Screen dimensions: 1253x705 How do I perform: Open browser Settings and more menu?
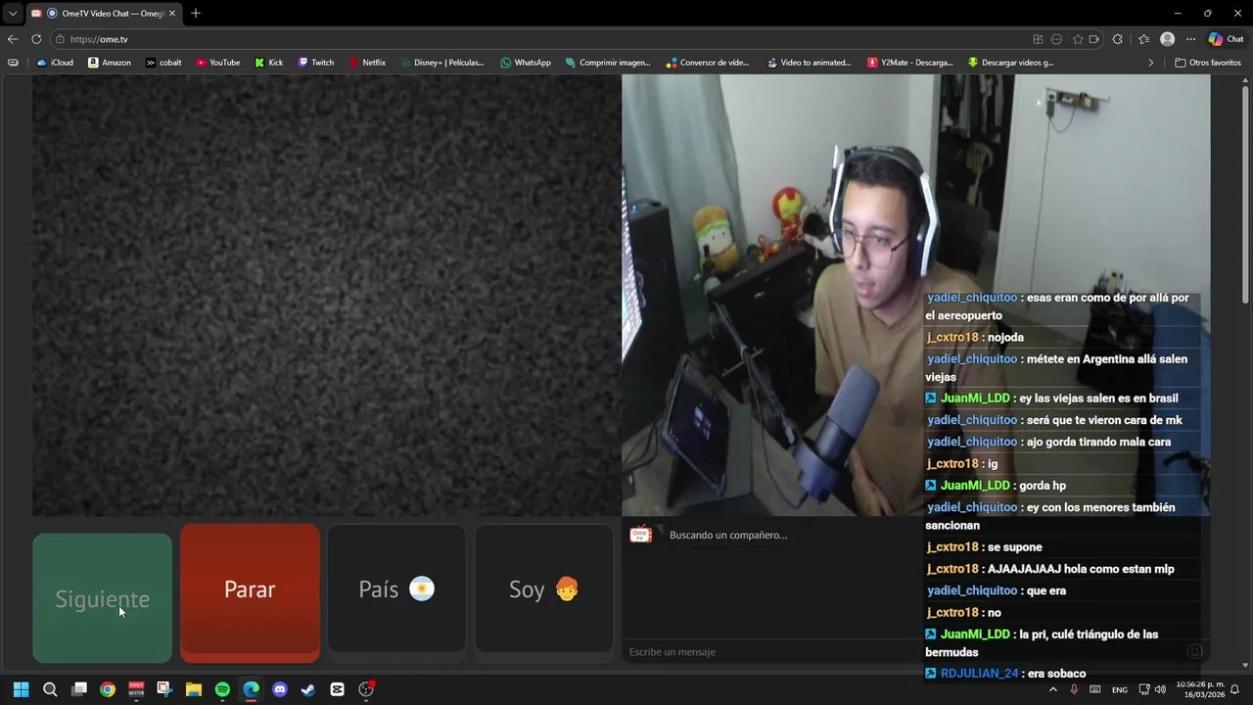tap(1190, 39)
